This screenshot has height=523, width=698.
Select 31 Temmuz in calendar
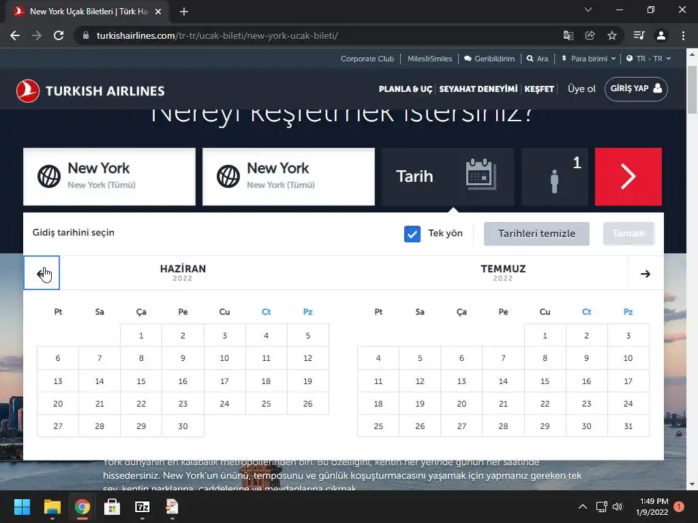coord(628,426)
